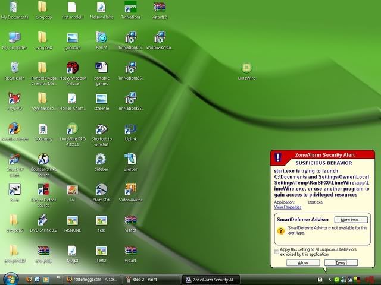Image resolution: width=381 pixels, height=285 pixels.
Task: Switch to the rotteneggs.com taskbar window
Action: click(92, 280)
